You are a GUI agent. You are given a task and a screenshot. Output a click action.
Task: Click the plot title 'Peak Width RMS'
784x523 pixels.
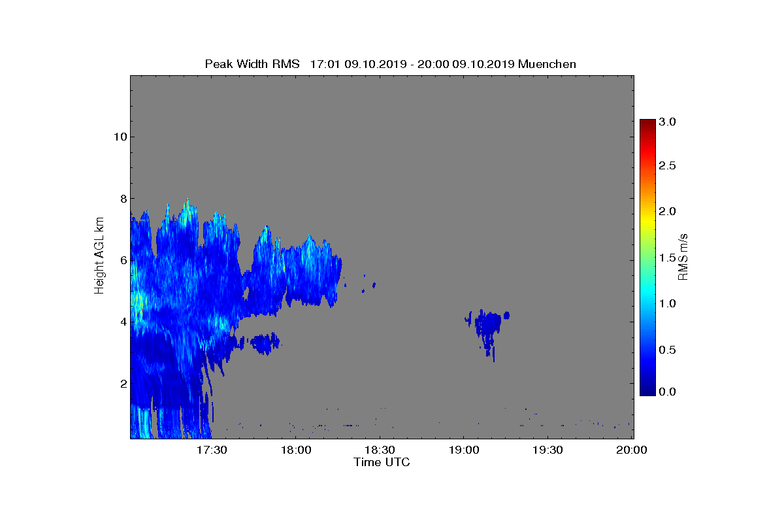tap(252, 64)
